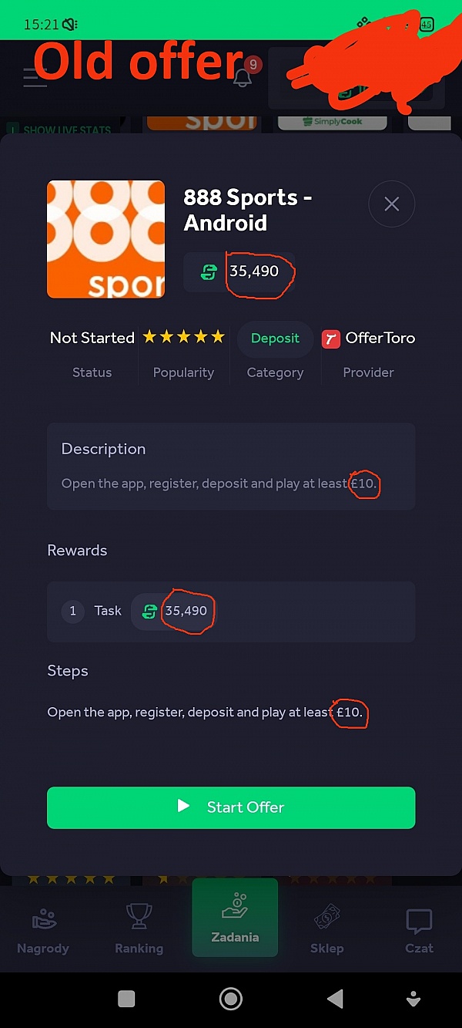Click the OfferToro provider logo icon
Image resolution: width=462 pixels, height=1028 pixels.
point(331,338)
